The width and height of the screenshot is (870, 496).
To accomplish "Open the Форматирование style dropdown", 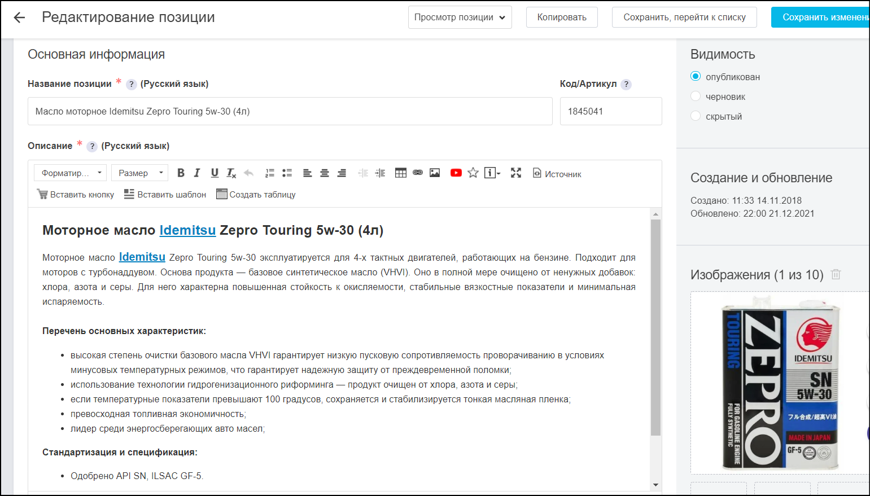I will 70,173.
